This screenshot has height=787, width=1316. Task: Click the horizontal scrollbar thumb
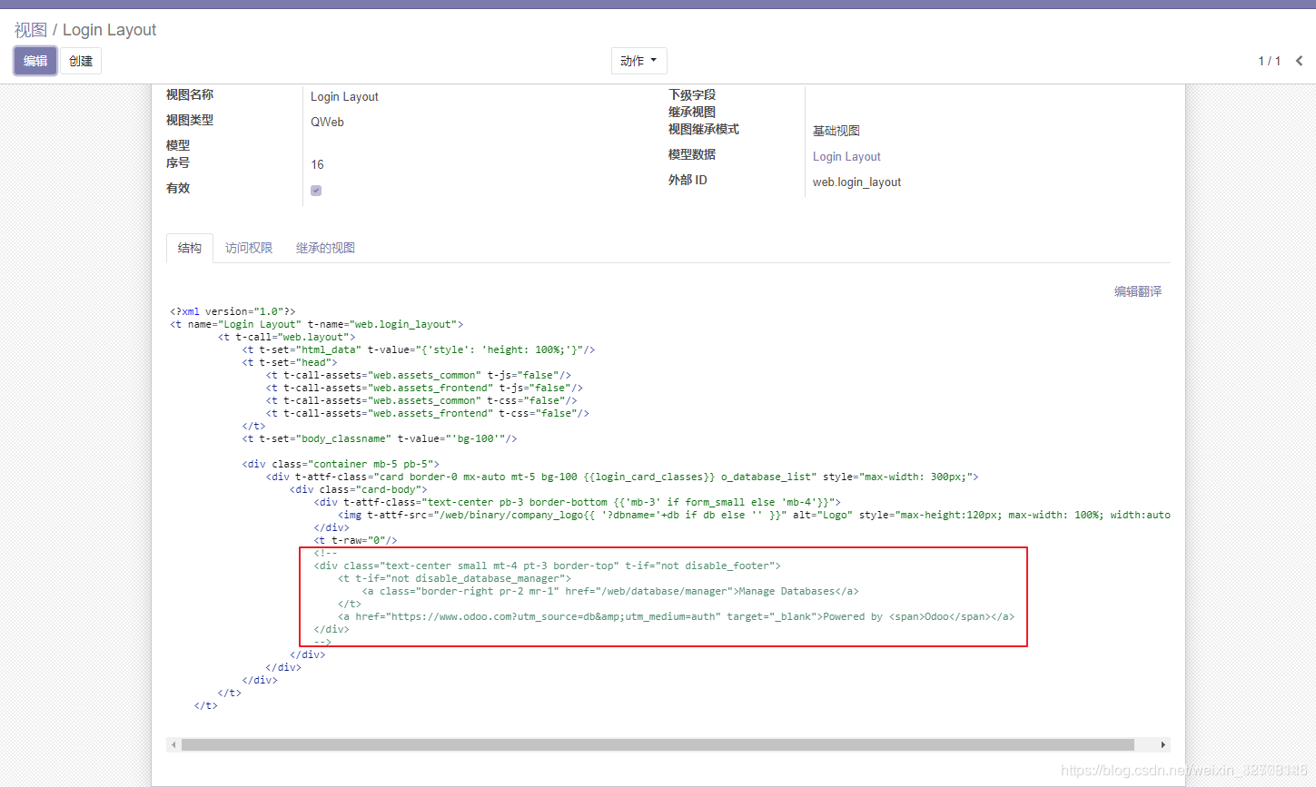click(658, 744)
